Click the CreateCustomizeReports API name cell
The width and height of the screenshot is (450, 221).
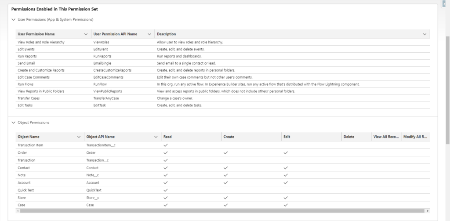point(112,70)
